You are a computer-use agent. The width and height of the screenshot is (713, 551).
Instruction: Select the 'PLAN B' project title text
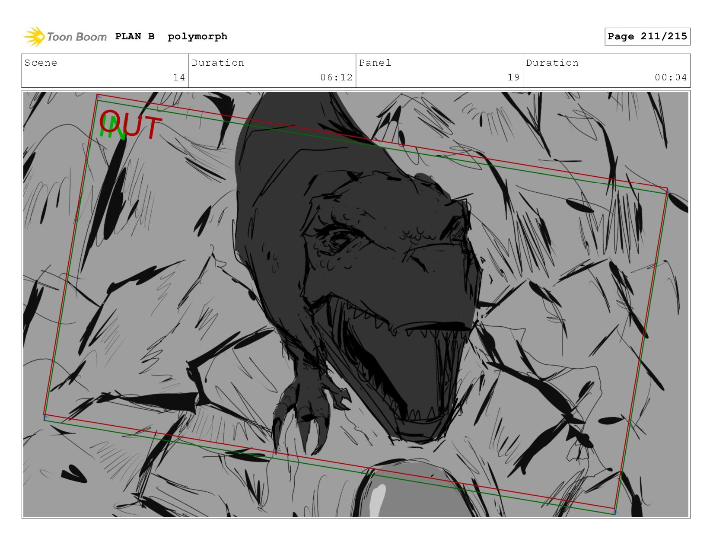(x=135, y=36)
